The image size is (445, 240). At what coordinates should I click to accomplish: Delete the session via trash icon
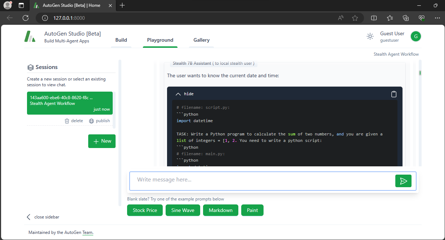tap(67, 121)
